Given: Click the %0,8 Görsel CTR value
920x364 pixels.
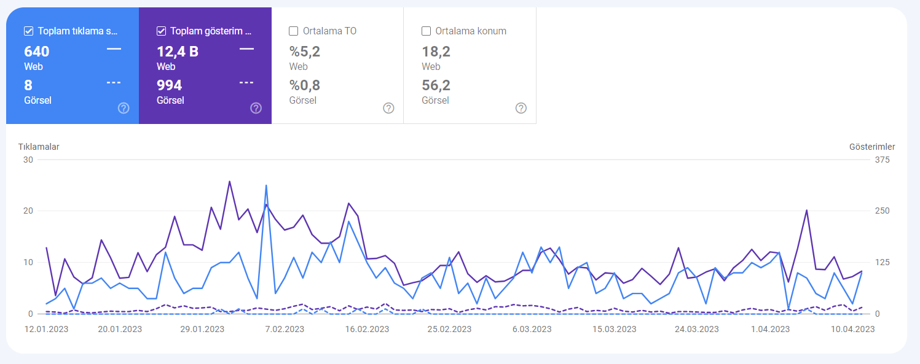Looking at the screenshot, I should point(305,85).
